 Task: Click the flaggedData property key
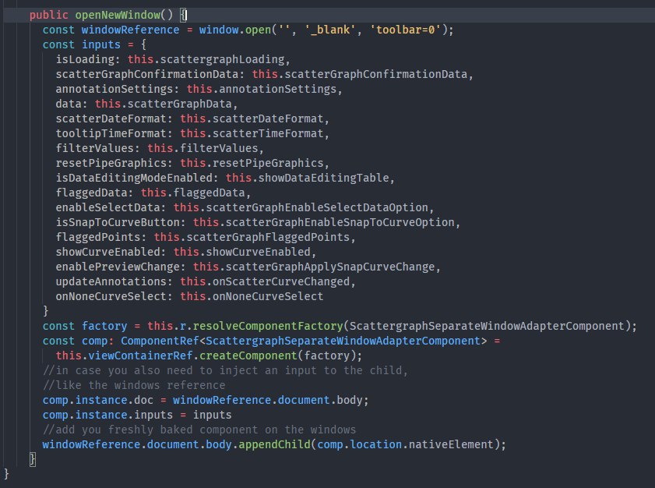click(x=91, y=193)
